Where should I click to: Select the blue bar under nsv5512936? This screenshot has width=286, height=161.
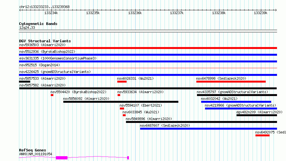[148, 55]
